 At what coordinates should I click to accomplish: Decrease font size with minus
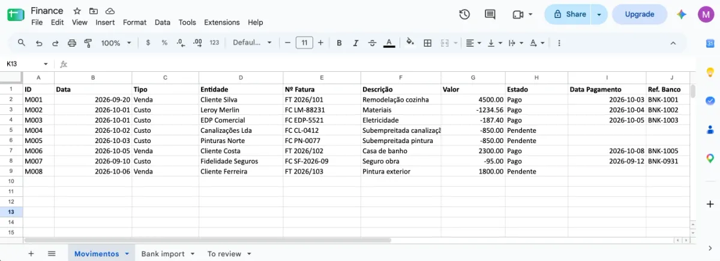click(x=288, y=43)
